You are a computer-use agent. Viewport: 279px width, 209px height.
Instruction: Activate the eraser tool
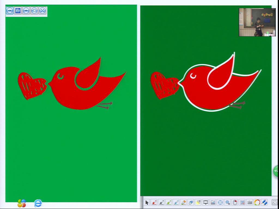click(x=191, y=202)
